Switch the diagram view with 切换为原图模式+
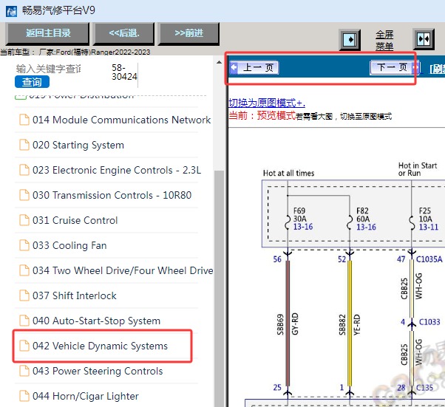Viewport: 445px width, 407px height. [x=267, y=103]
